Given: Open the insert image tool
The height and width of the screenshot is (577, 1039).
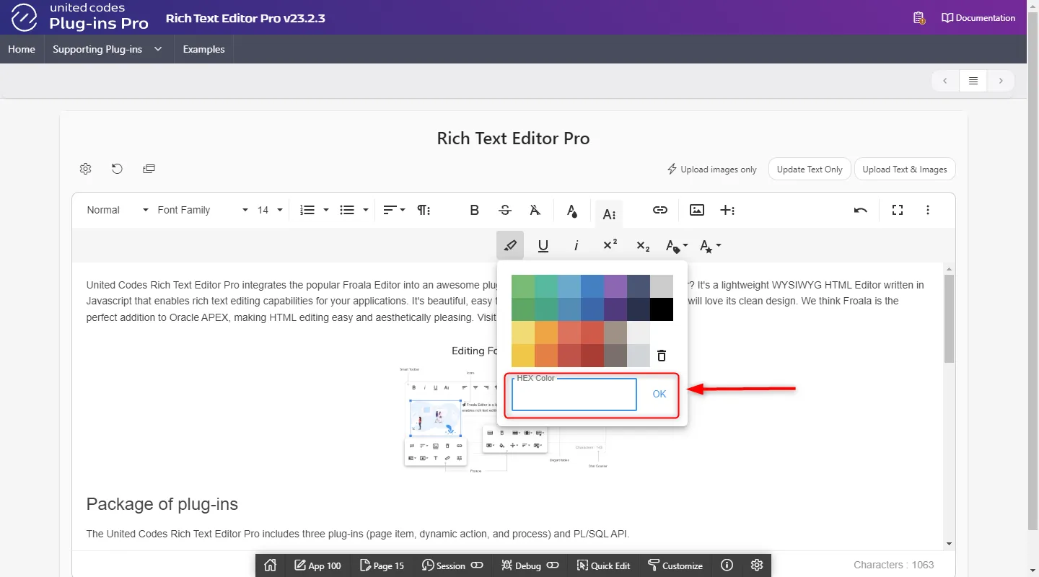Looking at the screenshot, I should [x=696, y=210].
